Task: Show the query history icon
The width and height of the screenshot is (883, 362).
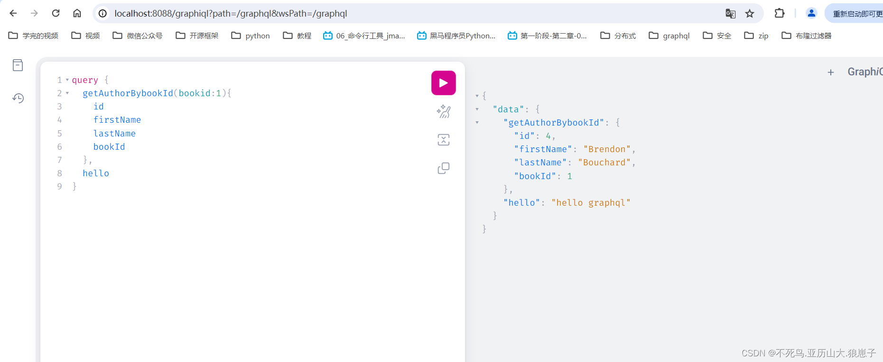Action: pos(18,98)
